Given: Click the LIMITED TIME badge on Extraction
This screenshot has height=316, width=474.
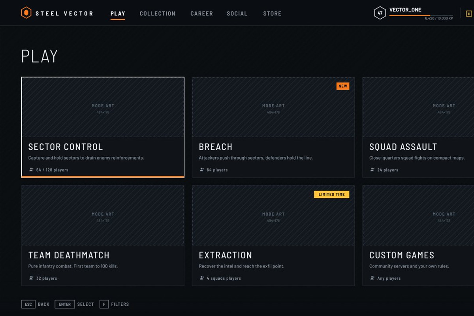Looking at the screenshot, I should pyautogui.click(x=332, y=194).
